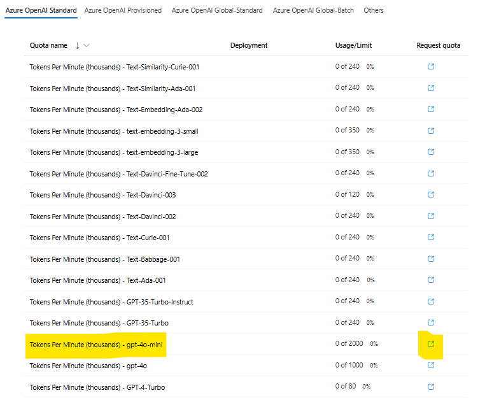Open request quota link for Text-Similarity-Ada-001
Viewport: 485px width, 400px height.
(x=431, y=88)
